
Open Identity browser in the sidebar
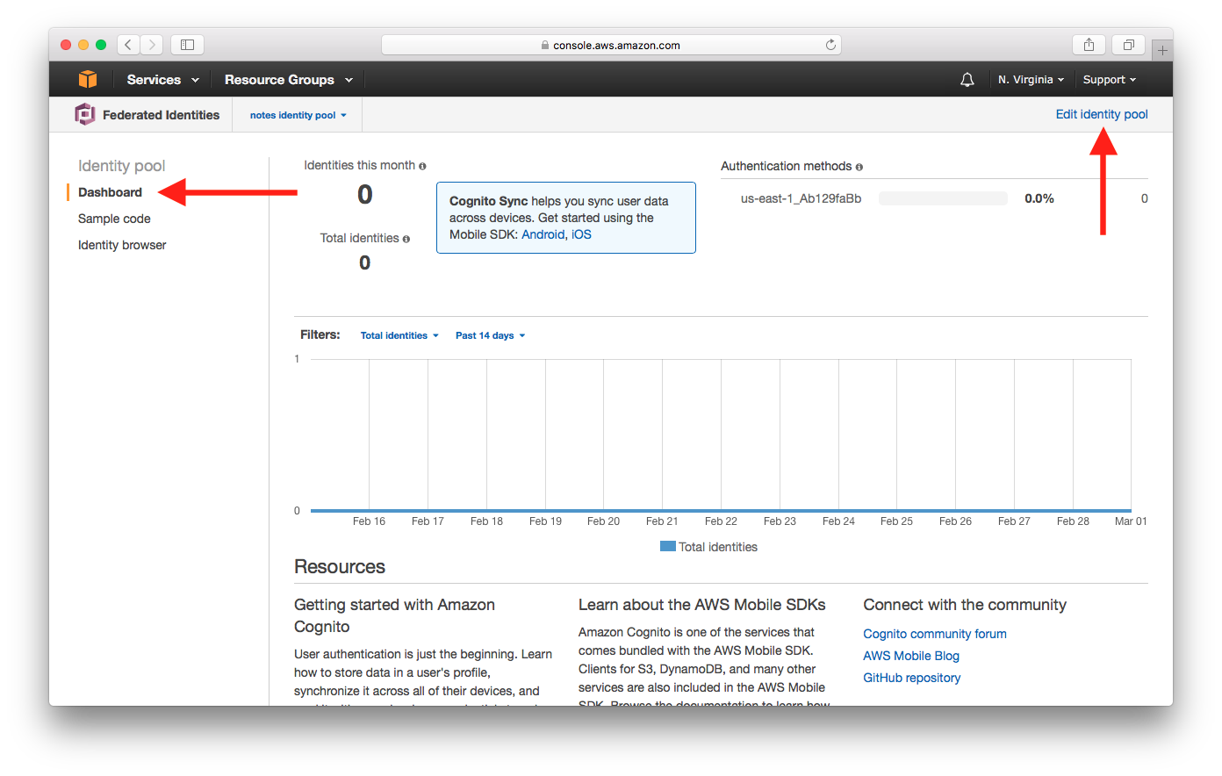pyautogui.click(x=122, y=245)
